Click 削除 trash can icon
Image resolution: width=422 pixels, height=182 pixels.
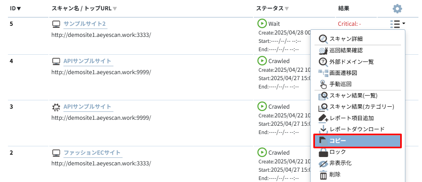pos(323,175)
